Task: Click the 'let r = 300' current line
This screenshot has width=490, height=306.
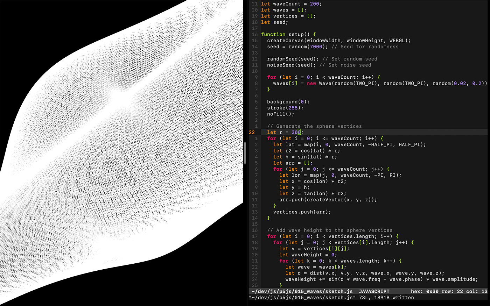Action: (x=285, y=132)
